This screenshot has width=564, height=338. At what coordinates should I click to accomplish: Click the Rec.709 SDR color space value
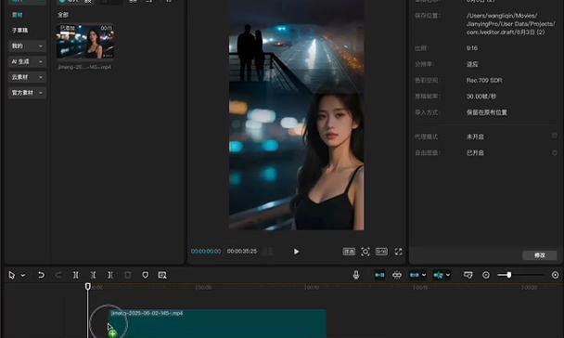(484, 80)
